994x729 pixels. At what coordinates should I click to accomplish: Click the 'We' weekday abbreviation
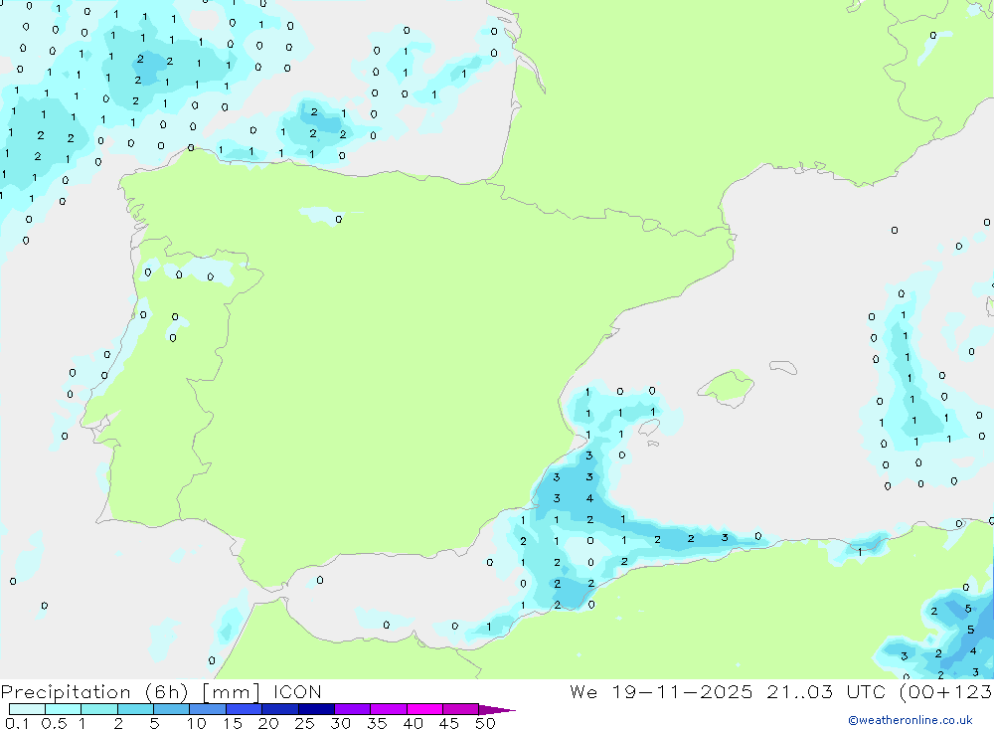583,691
